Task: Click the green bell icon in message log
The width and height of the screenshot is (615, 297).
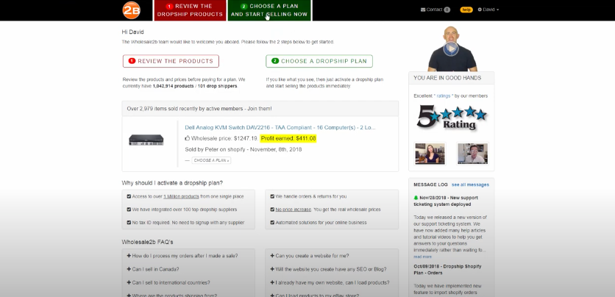Action: [416, 198]
